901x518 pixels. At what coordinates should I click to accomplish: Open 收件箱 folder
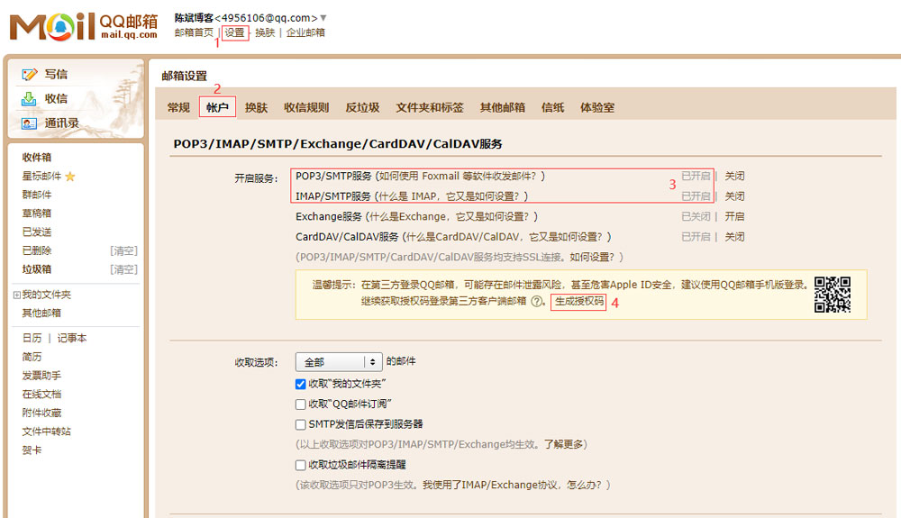(37, 158)
